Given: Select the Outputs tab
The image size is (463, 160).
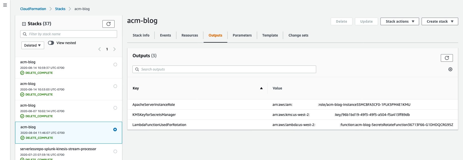Looking at the screenshot, I should (x=215, y=35).
